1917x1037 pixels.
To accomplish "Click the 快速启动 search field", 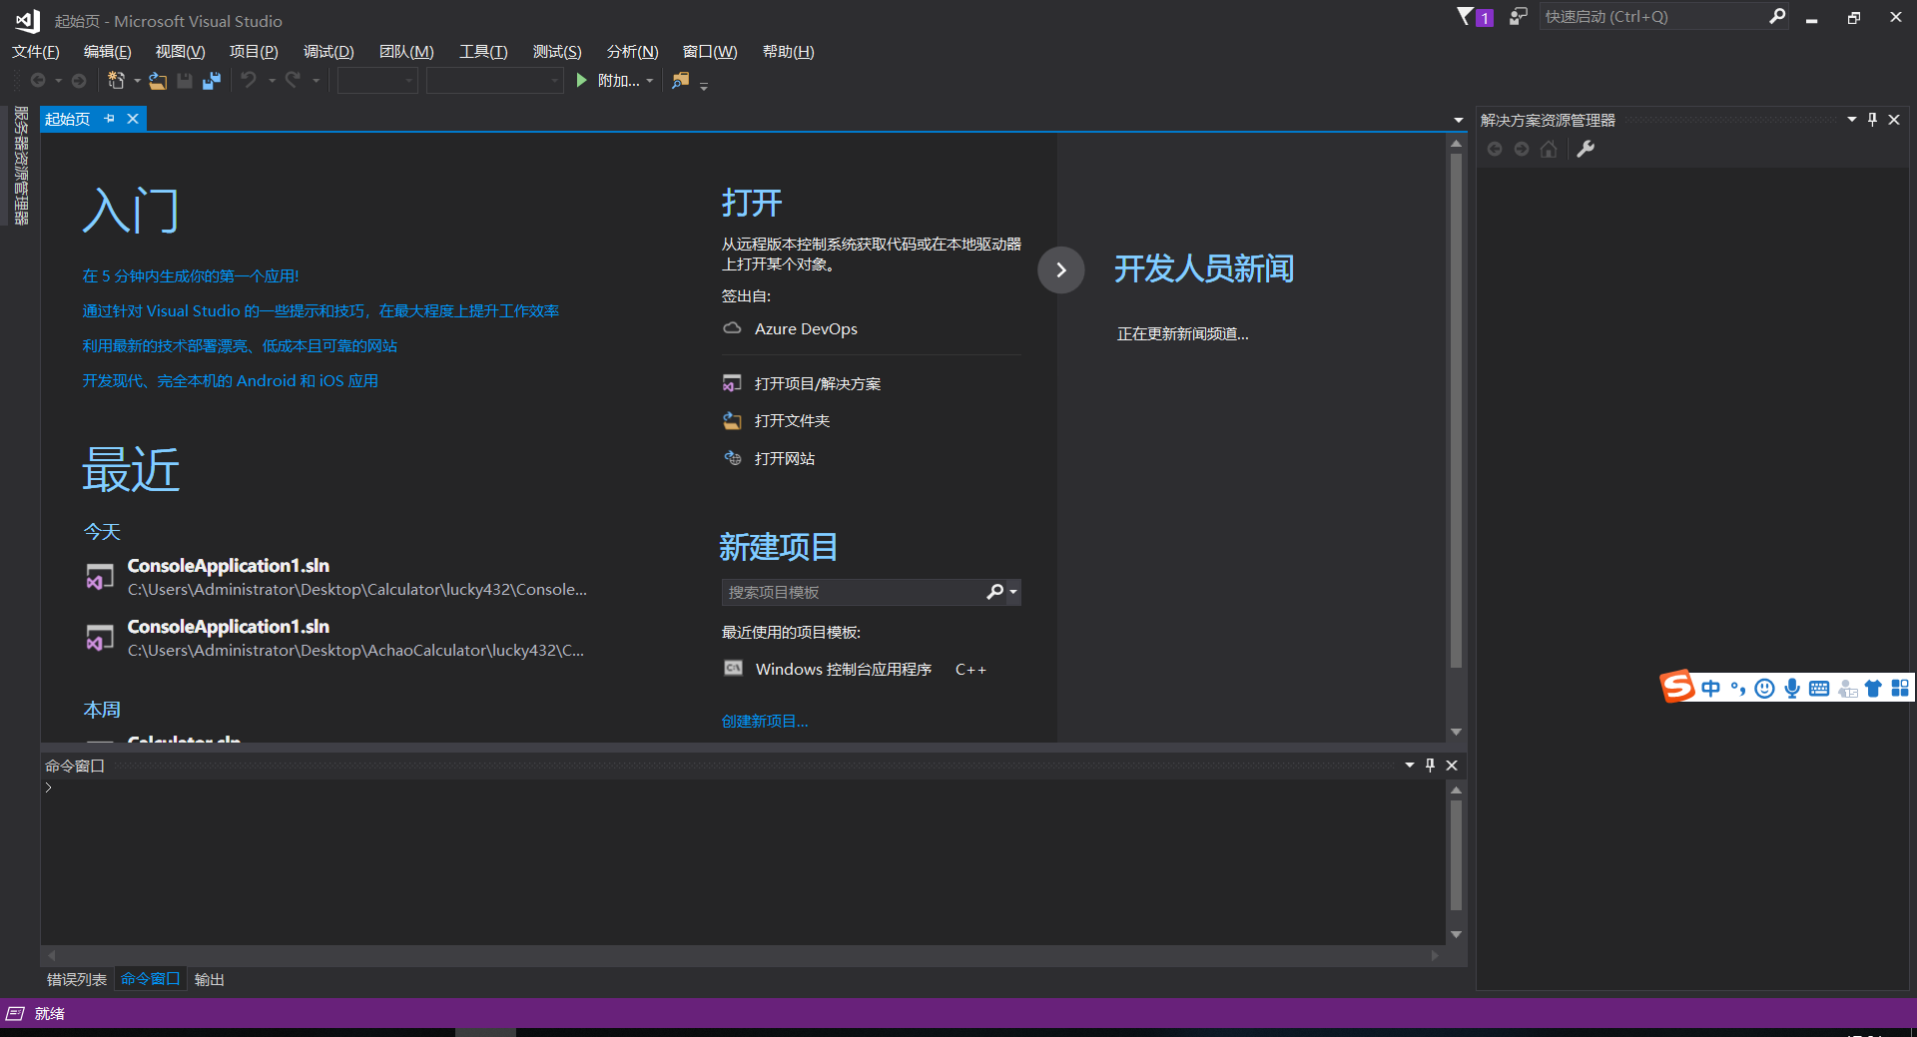I will pyautogui.click(x=1653, y=16).
